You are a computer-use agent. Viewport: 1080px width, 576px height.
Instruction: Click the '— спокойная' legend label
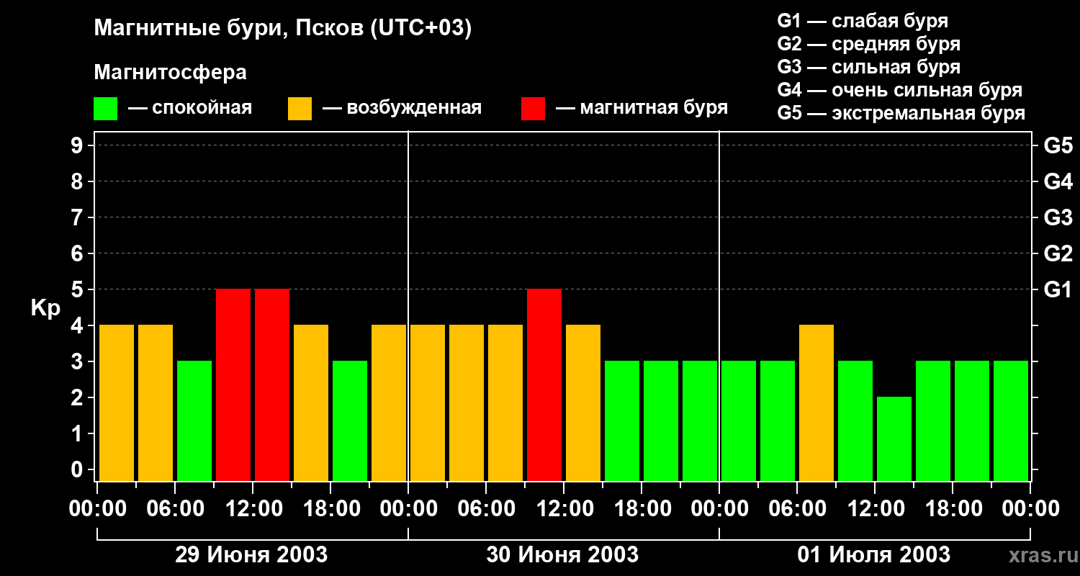coord(190,109)
